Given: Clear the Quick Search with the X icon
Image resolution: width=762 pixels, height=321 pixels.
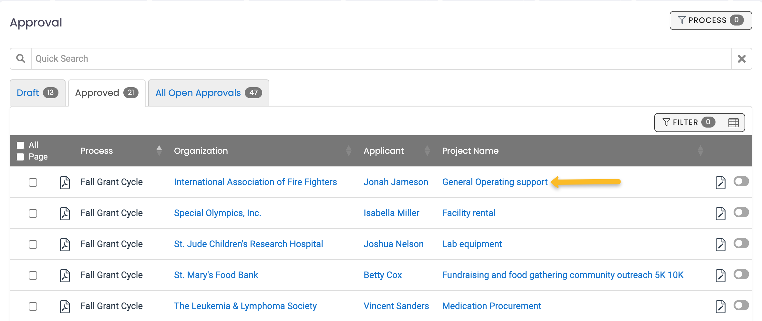Looking at the screenshot, I should [742, 58].
